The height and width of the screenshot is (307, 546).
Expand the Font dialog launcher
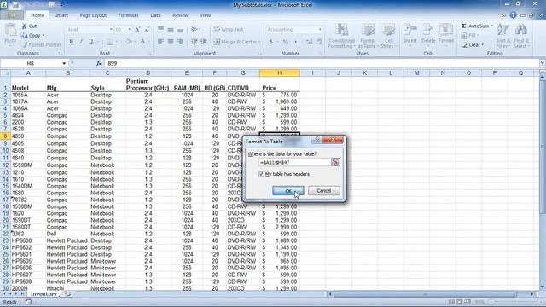tap(150, 54)
